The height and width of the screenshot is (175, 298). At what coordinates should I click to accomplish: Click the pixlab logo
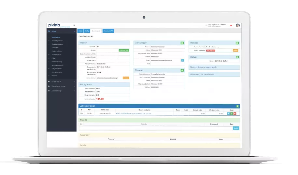(54, 25)
